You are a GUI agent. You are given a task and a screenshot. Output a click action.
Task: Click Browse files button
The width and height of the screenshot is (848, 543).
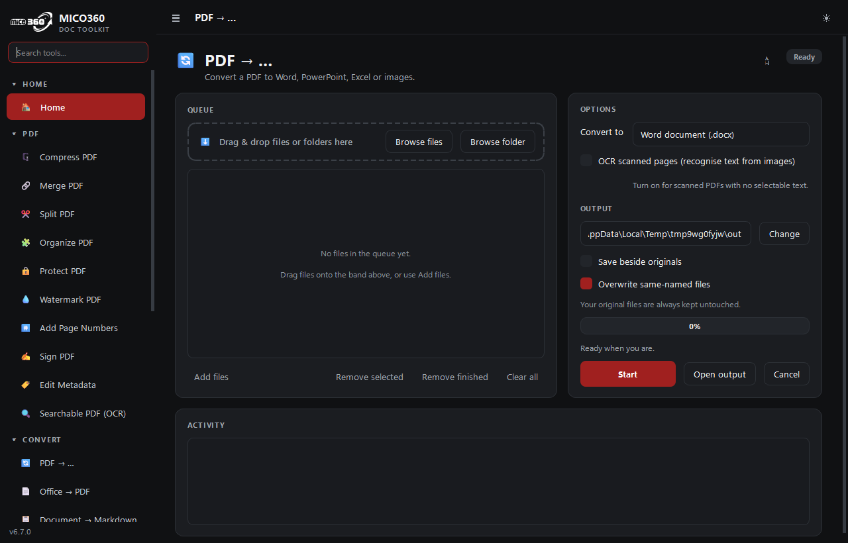(x=419, y=142)
